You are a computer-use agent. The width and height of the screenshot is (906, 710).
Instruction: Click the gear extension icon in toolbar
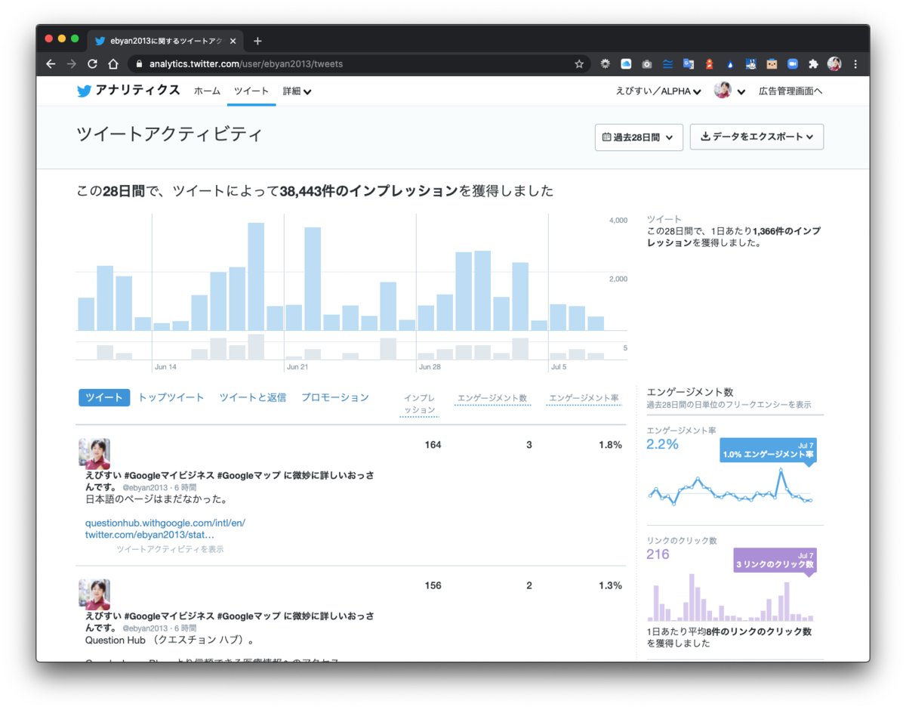click(x=605, y=64)
